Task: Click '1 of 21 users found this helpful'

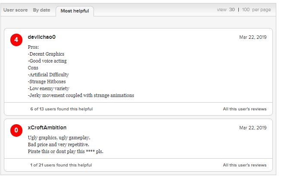Action: click(61, 165)
